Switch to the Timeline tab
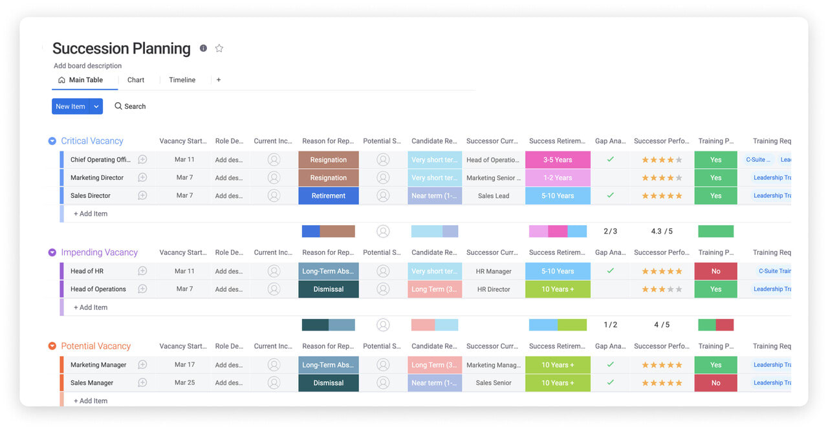Image resolution: width=828 pixels, height=429 pixels. [182, 80]
